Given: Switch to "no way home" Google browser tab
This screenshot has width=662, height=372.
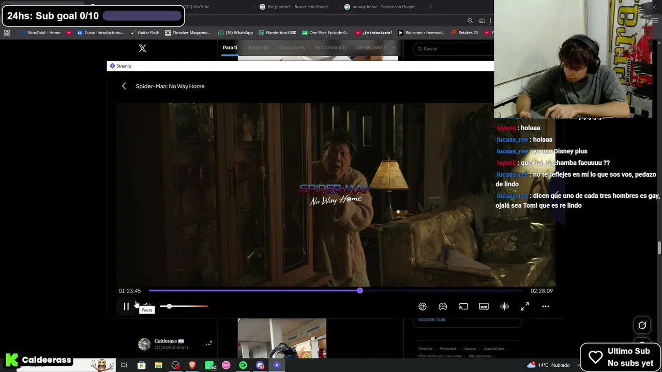Looking at the screenshot, I should pyautogui.click(x=380, y=7).
